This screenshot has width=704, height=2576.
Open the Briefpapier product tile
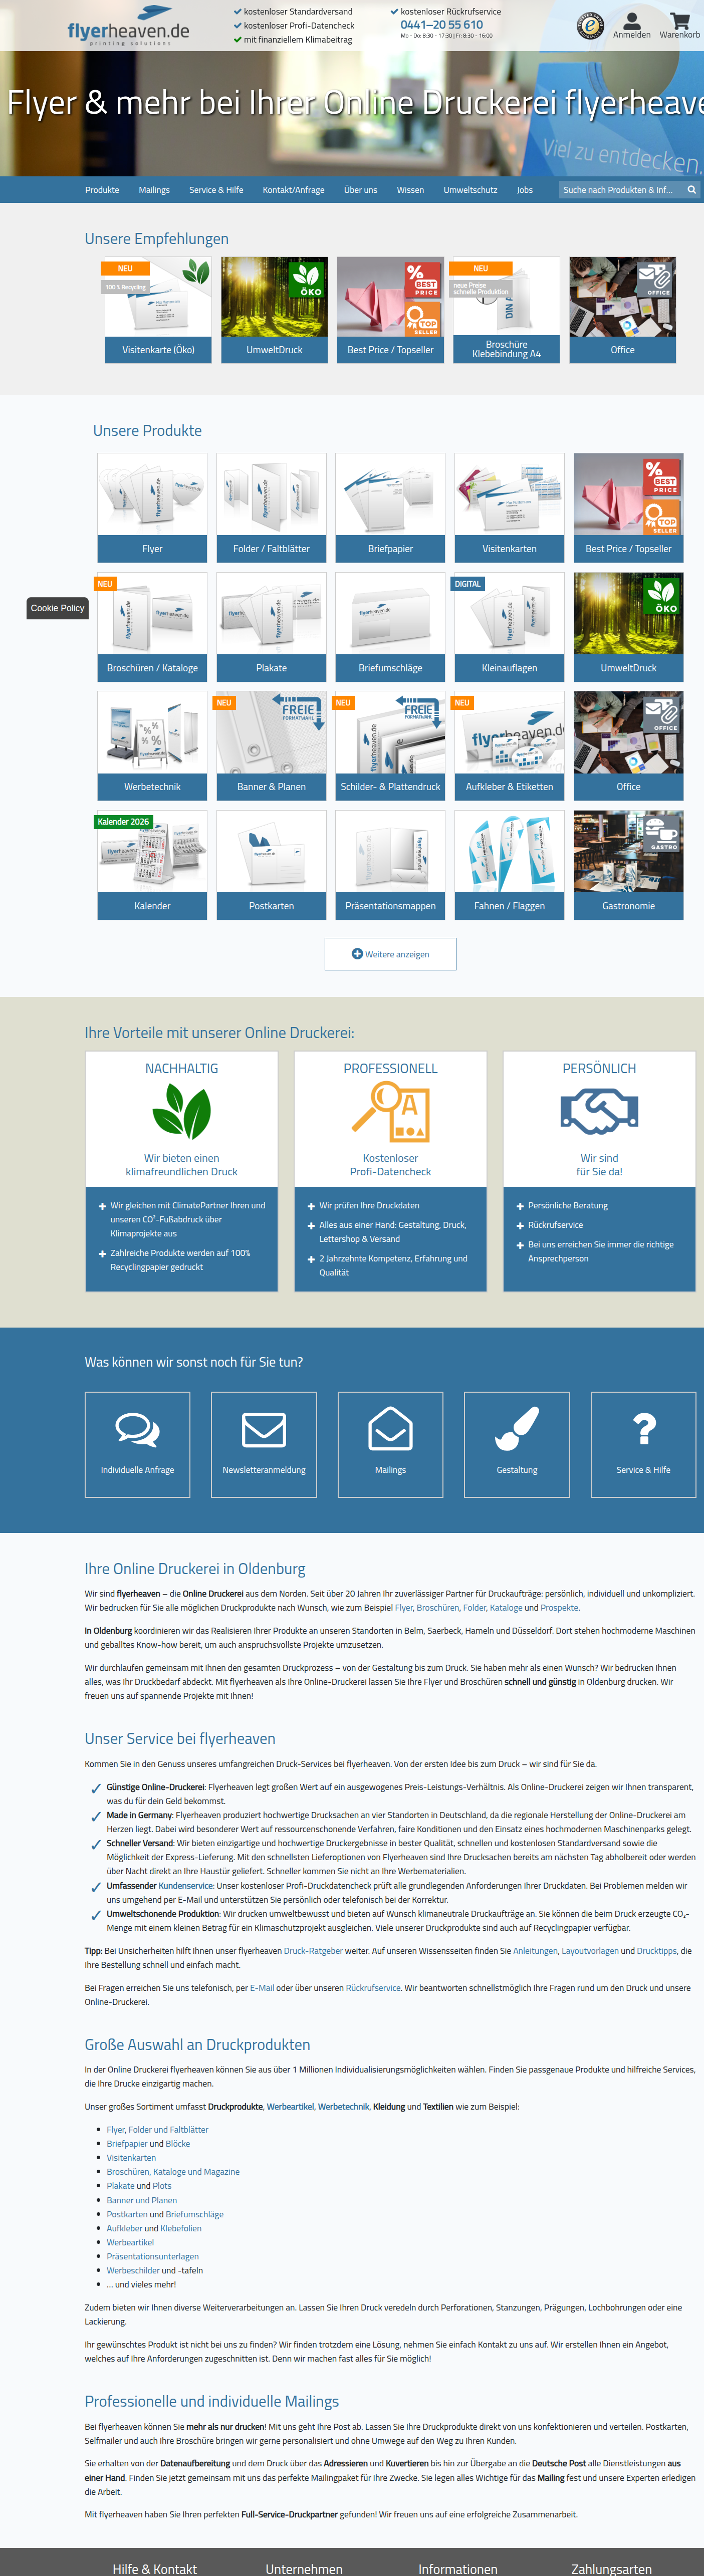click(390, 508)
